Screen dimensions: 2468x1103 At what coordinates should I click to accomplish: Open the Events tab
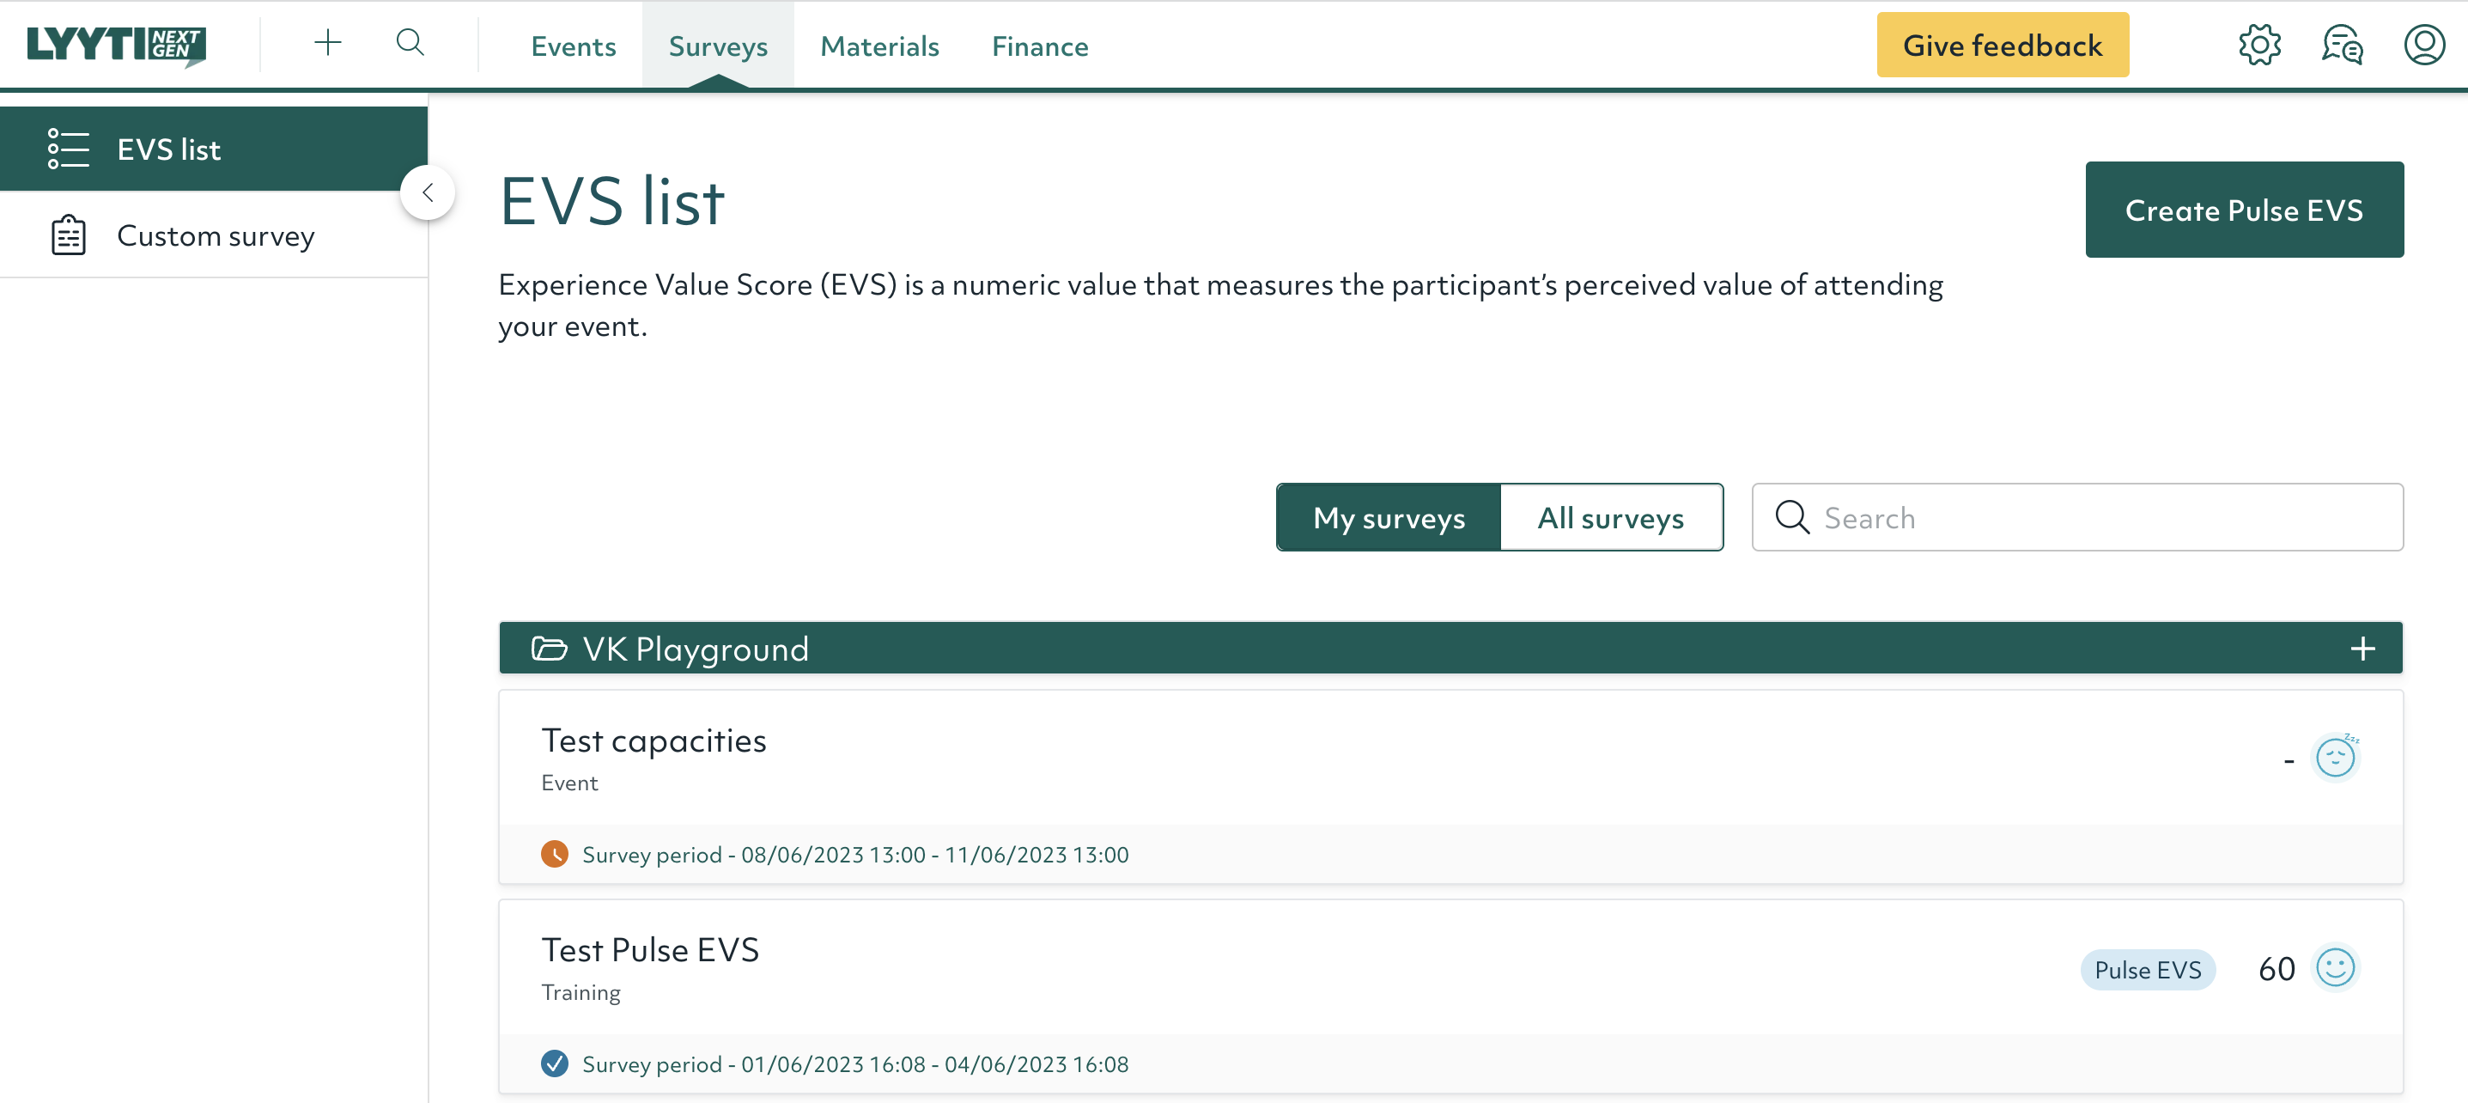pos(573,46)
